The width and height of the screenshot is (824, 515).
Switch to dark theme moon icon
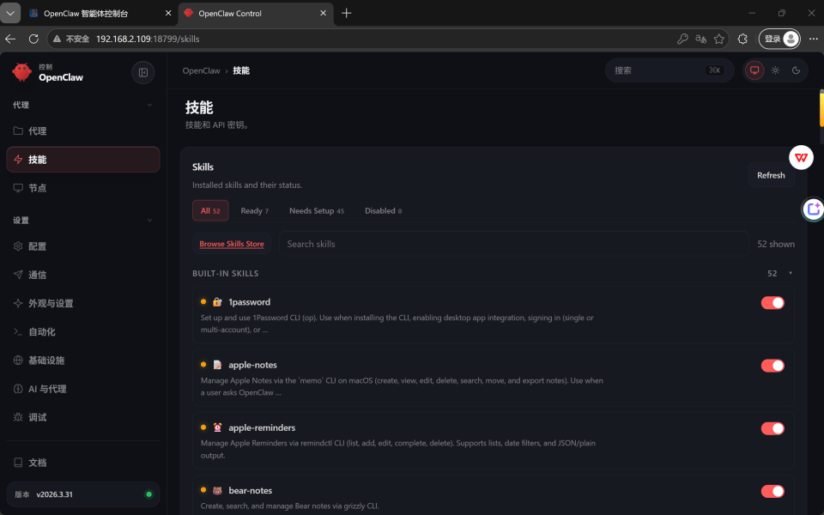pyautogui.click(x=796, y=70)
